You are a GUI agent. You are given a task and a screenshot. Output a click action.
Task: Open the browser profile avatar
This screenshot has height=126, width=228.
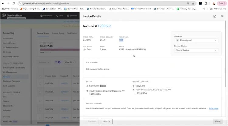(x=214, y=3)
